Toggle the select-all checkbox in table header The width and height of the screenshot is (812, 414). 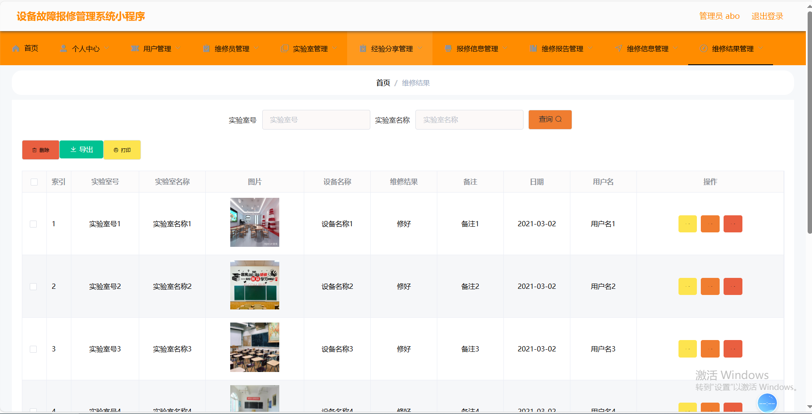click(34, 182)
